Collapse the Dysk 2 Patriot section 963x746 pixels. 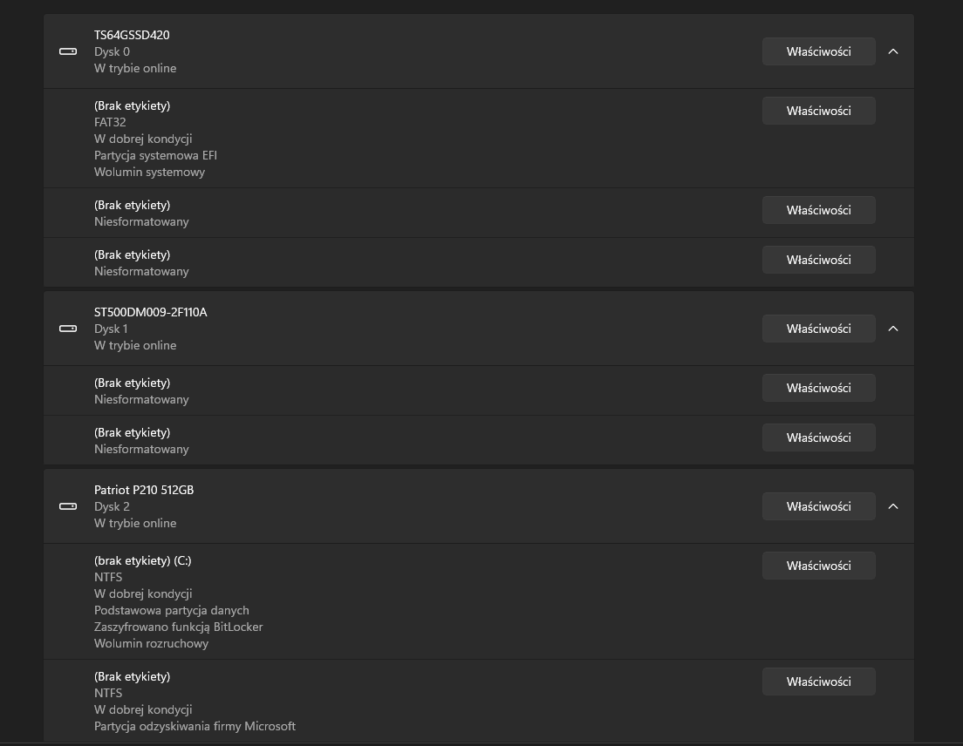(x=893, y=506)
